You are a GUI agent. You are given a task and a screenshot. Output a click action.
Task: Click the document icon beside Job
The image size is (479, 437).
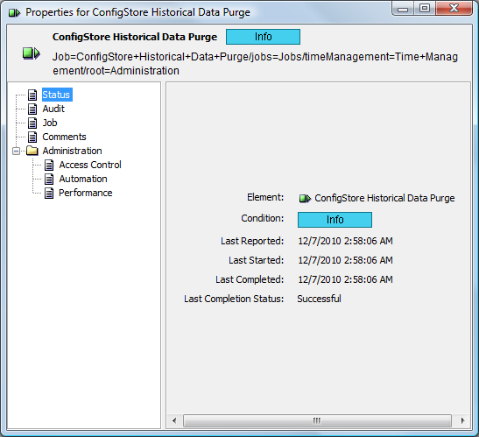[x=32, y=123]
